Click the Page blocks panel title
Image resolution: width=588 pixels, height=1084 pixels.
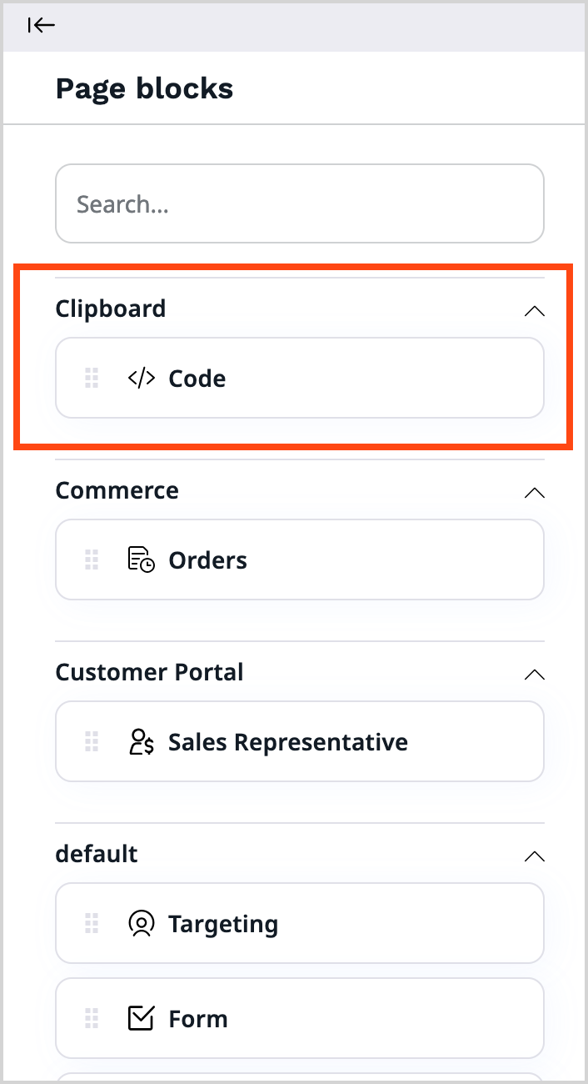pos(144,88)
